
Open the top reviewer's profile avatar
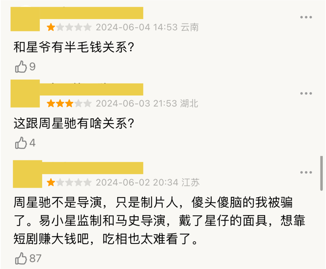coord(26,19)
